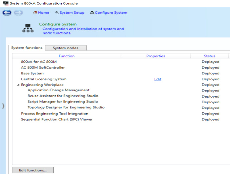
Task: Click the configuration and installation description text
Action: point(83,31)
